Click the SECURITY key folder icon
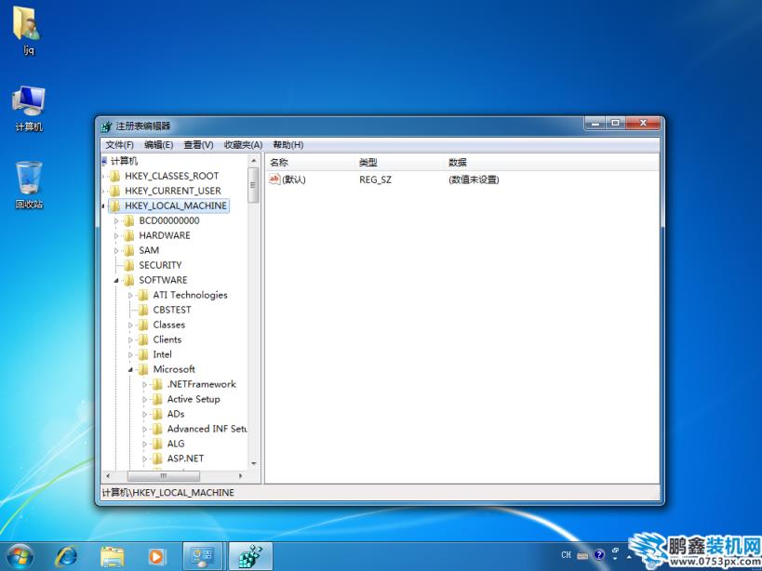The height and width of the screenshot is (571, 762). 128,265
